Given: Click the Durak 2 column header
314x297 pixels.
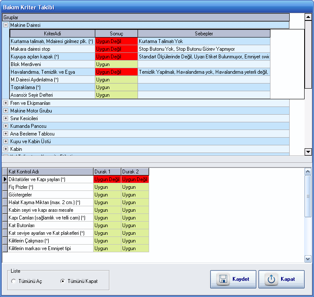Looking at the screenshot, I should coord(135,172).
